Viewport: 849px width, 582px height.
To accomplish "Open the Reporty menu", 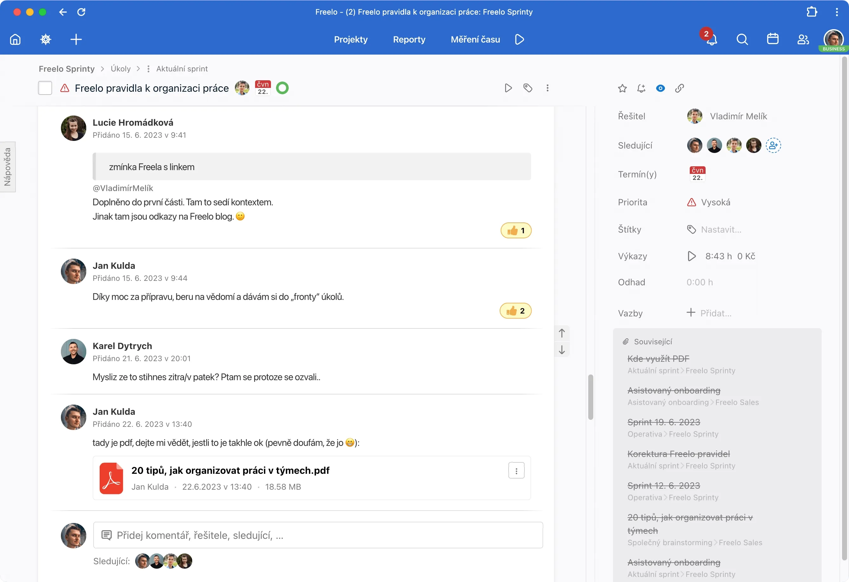I will click(x=409, y=39).
